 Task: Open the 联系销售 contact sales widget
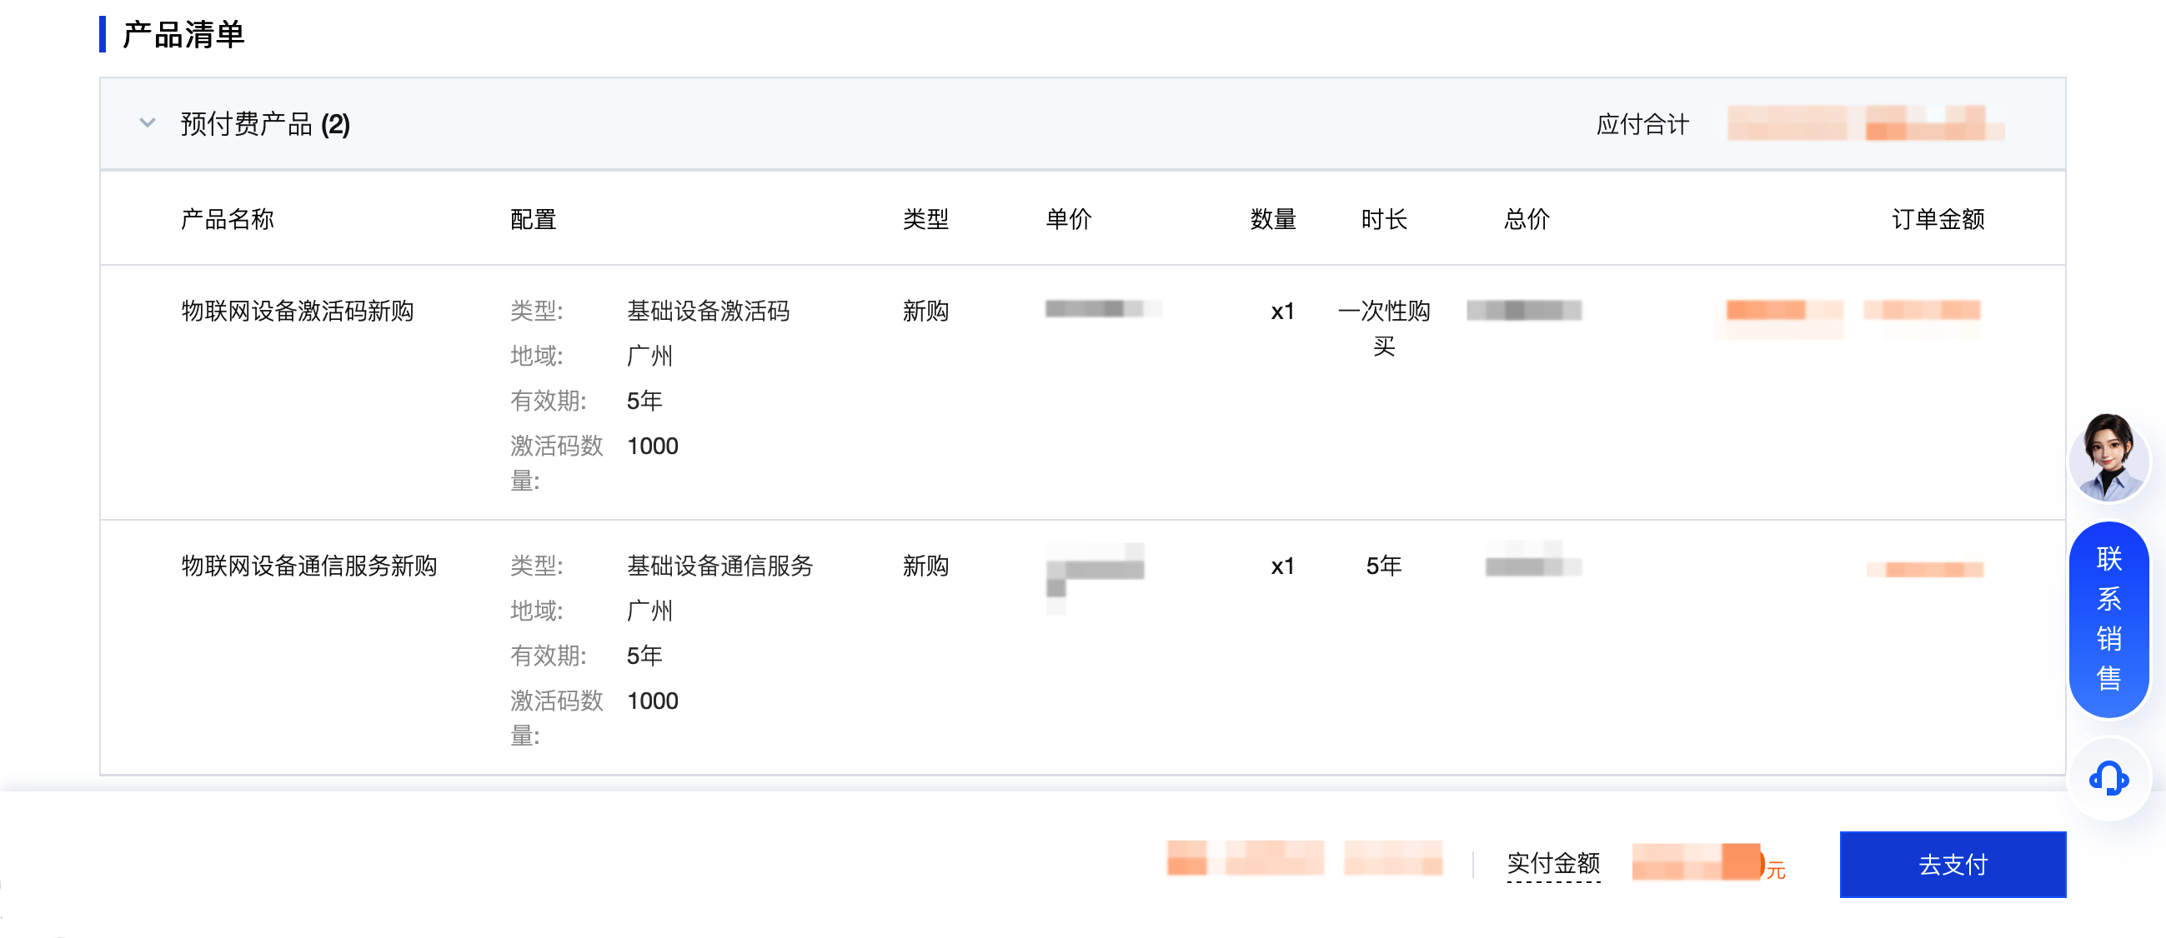(2108, 620)
